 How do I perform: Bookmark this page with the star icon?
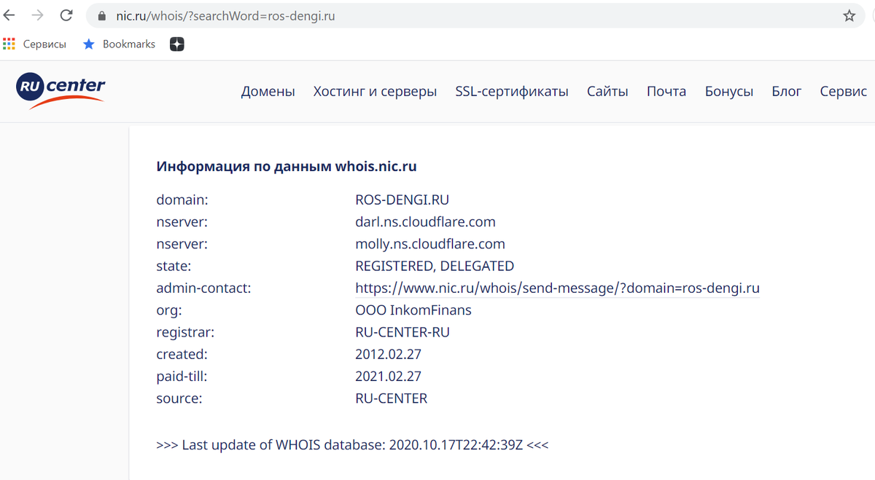pos(849,15)
